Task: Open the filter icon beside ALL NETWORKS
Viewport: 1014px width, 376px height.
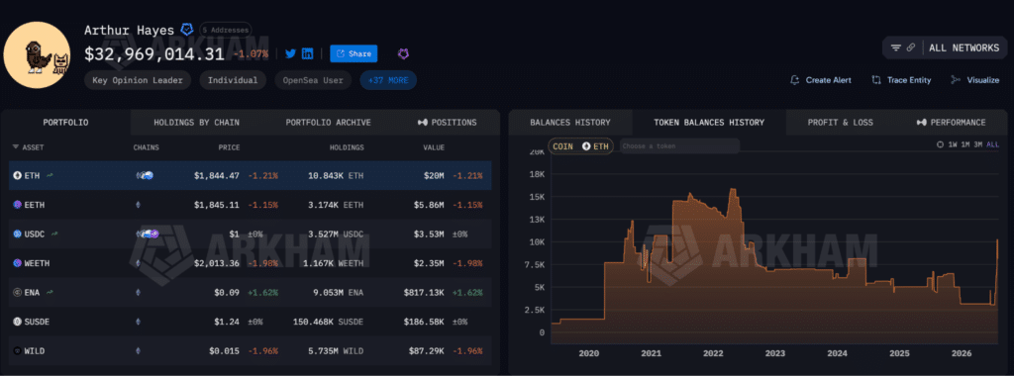Action: point(896,47)
